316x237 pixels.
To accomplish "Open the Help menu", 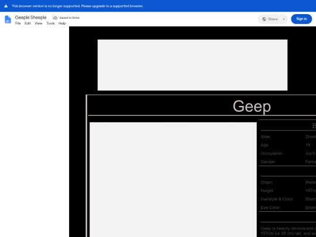I will click(x=62, y=23).
